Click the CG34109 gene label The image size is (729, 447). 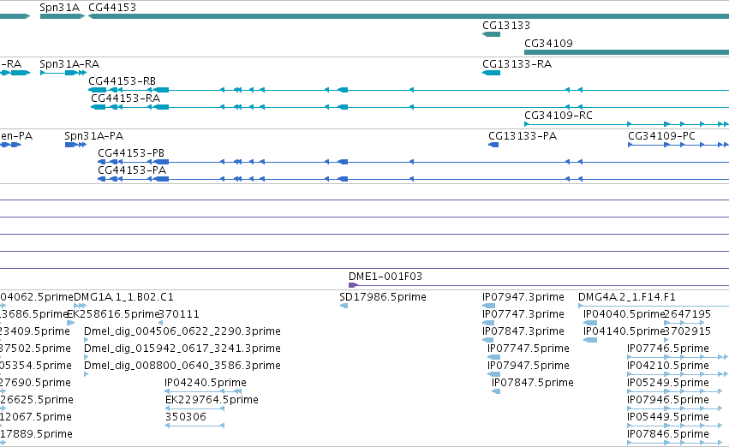(548, 44)
